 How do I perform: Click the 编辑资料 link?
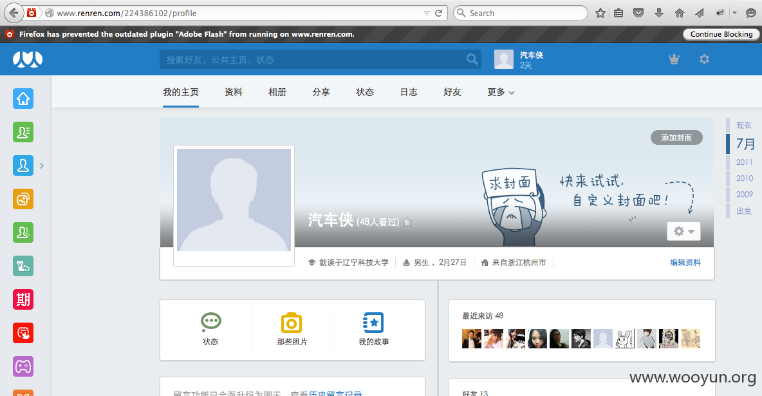tap(685, 263)
